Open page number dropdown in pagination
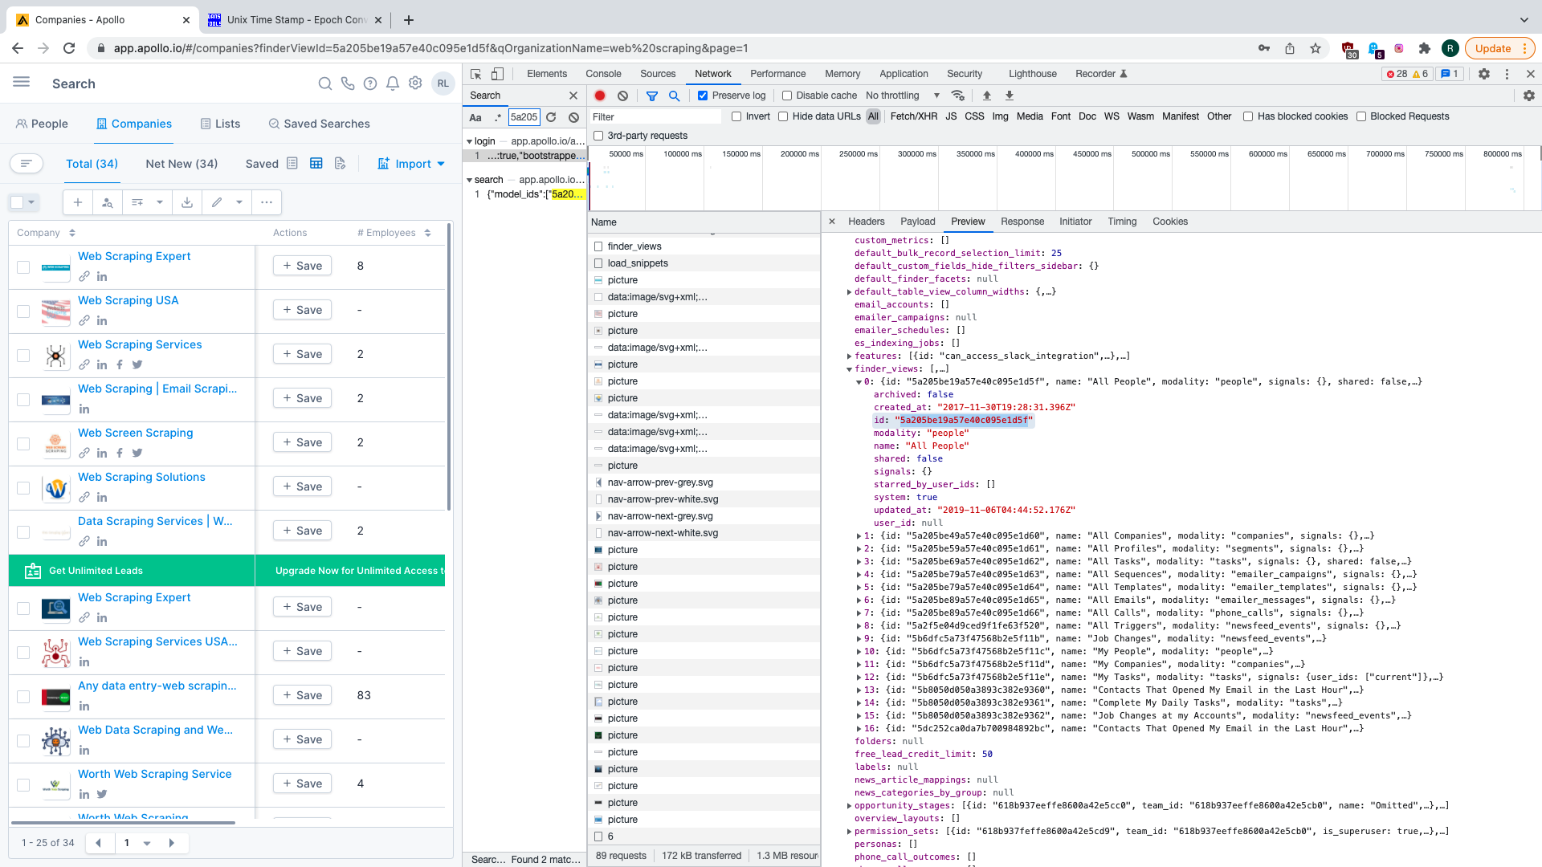The width and height of the screenshot is (1542, 867). pyautogui.click(x=147, y=843)
